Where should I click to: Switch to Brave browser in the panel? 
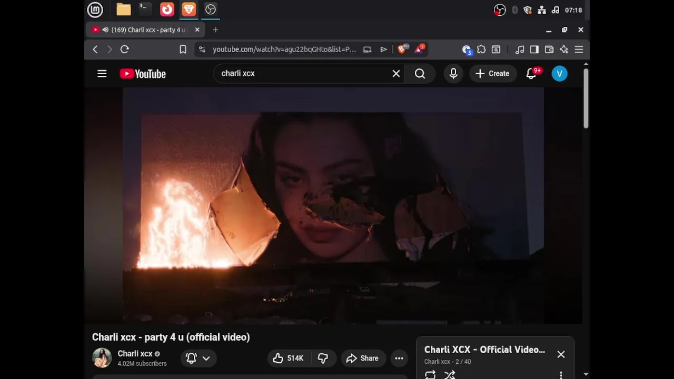(x=189, y=9)
